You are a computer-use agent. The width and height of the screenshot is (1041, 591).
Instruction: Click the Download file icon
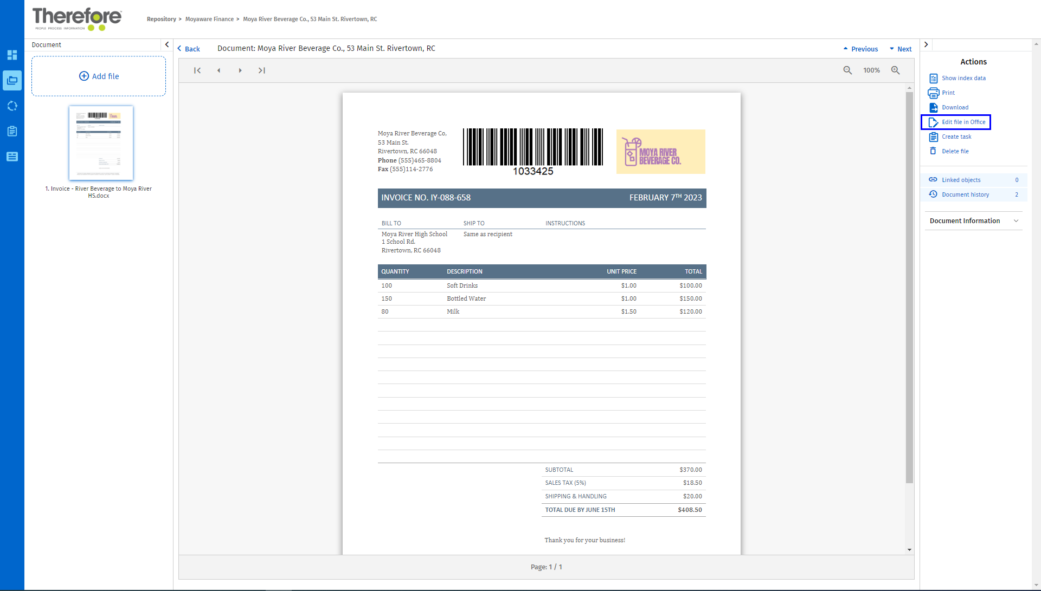point(933,107)
